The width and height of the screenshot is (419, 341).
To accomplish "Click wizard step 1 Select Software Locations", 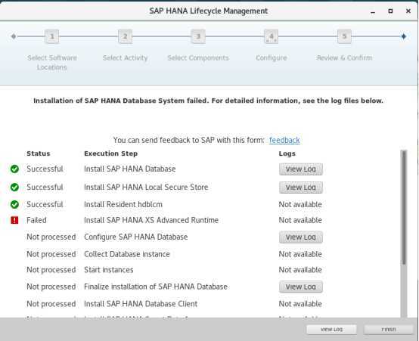I will pos(52,36).
